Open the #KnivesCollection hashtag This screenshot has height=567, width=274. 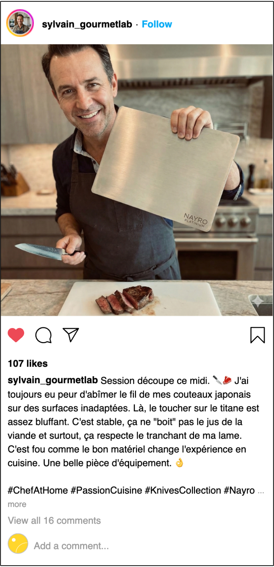click(x=183, y=490)
